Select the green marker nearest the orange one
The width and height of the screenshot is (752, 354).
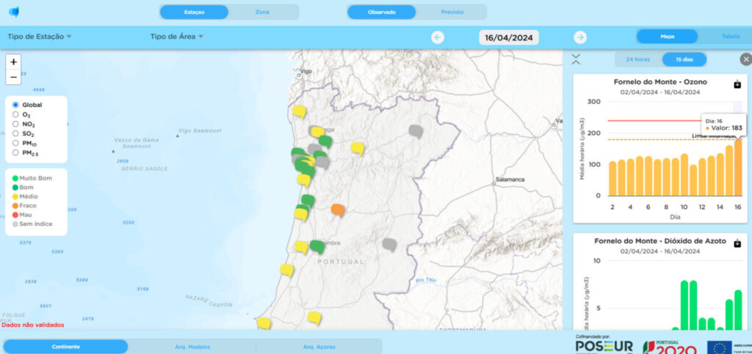click(308, 200)
